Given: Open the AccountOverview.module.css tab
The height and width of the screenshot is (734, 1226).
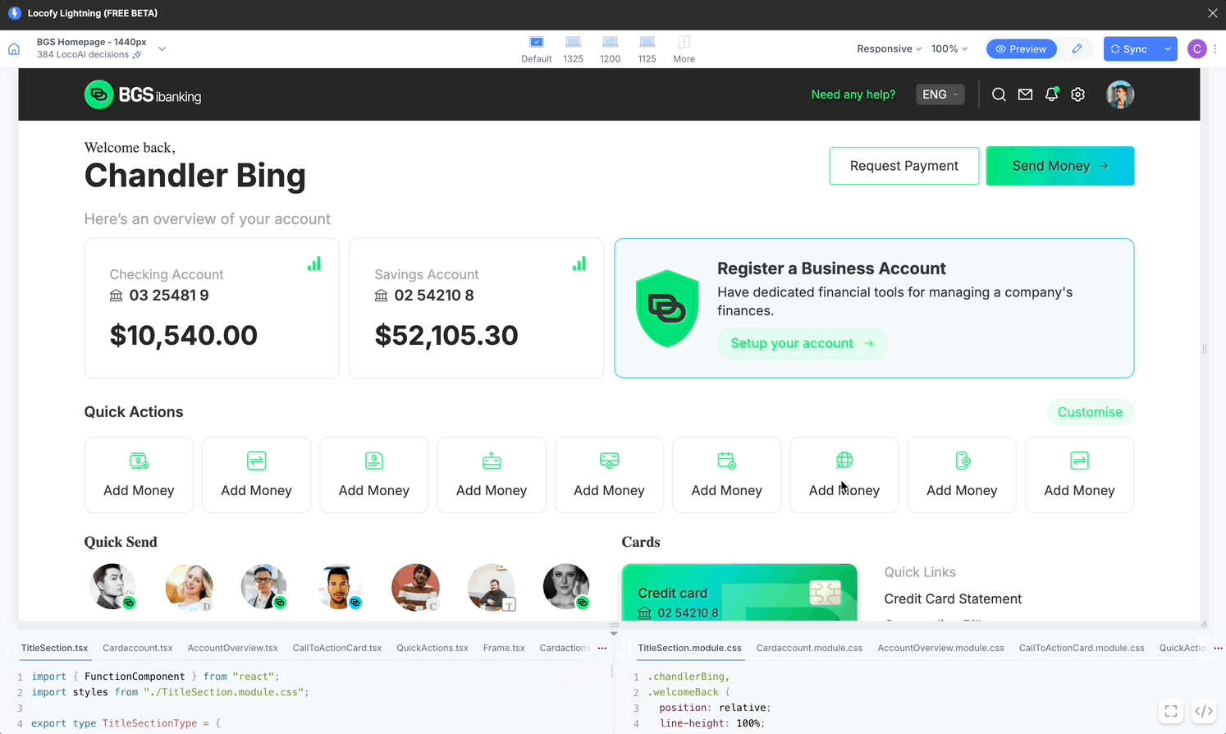Looking at the screenshot, I should (940, 648).
